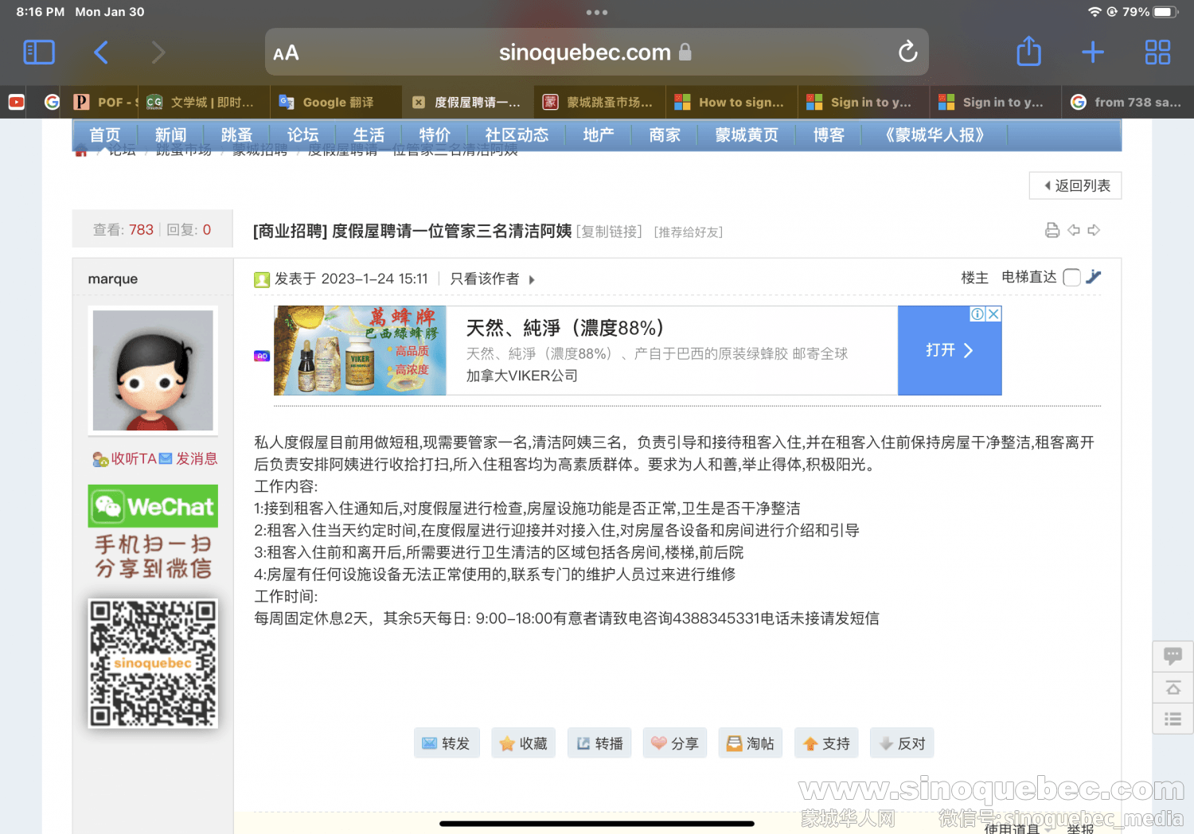Viewport: 1194px width, 834px height.
Task: Toggle the 电梯直达 checkbox
Action: pos(1071,278)
